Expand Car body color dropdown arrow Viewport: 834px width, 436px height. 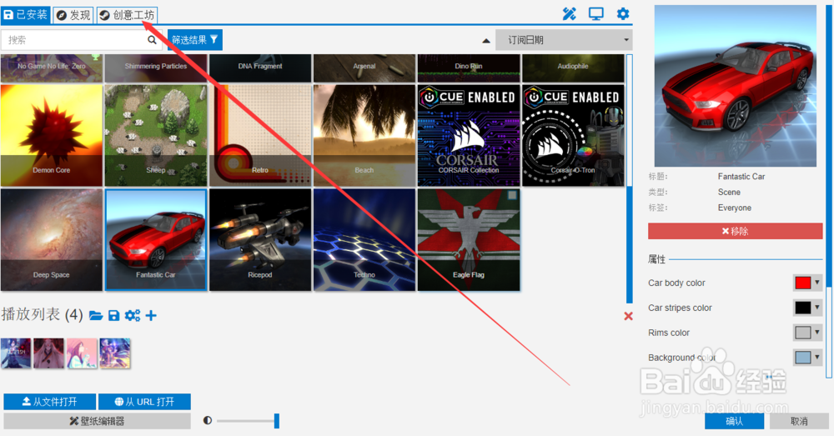(x=817, y=283)
